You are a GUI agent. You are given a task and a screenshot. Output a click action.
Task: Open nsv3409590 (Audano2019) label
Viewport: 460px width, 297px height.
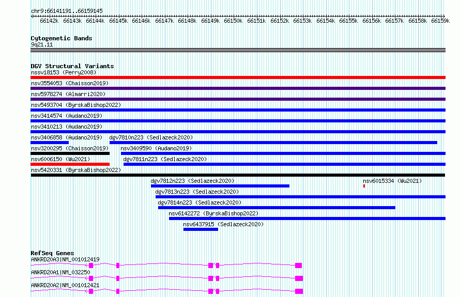click(157, 148)
